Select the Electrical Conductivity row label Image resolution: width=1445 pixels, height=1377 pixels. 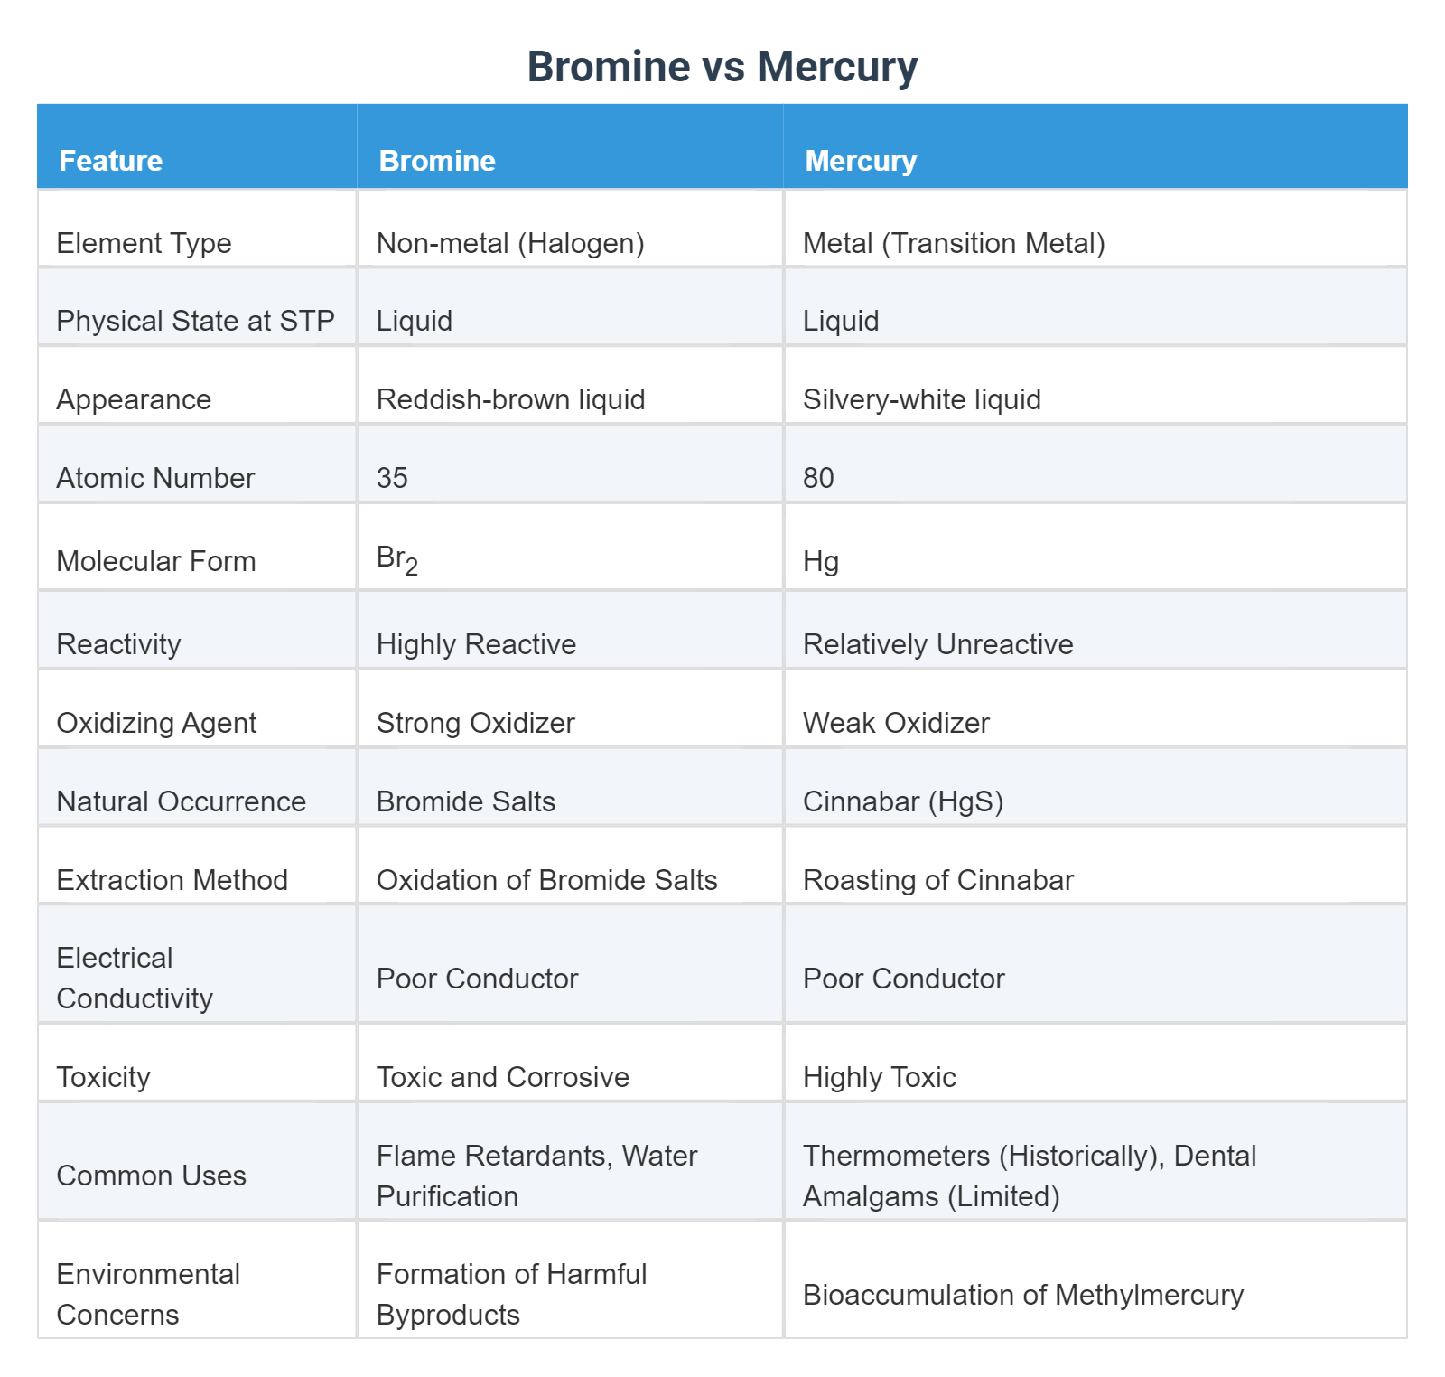point(197,964)
